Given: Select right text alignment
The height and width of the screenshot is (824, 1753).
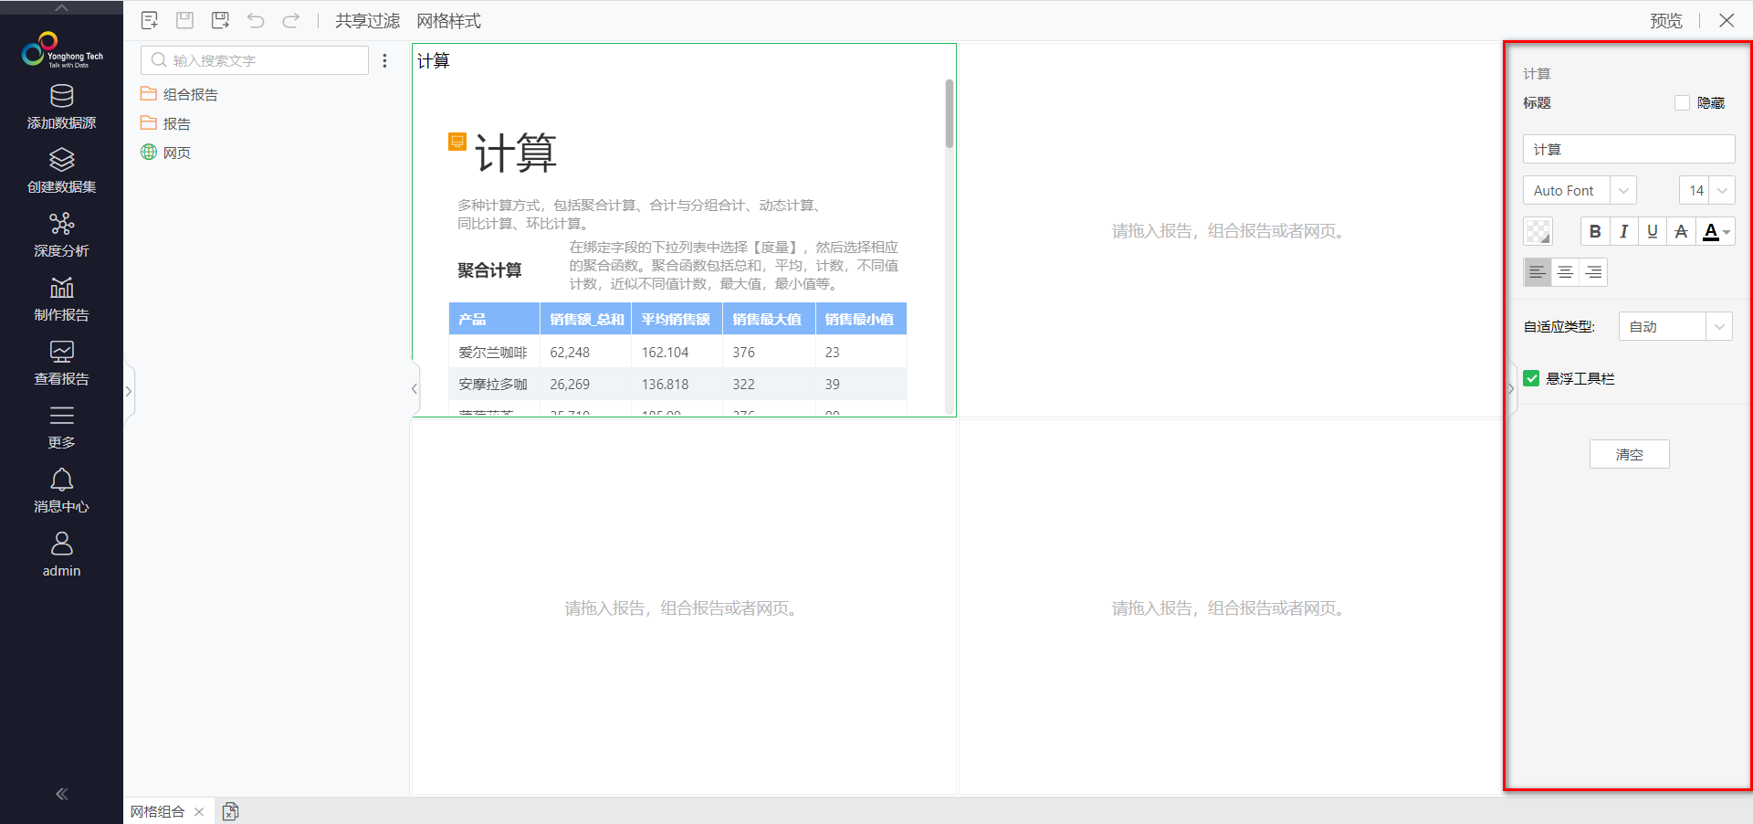Looking at the screenshot, I should coord(1593,272).
